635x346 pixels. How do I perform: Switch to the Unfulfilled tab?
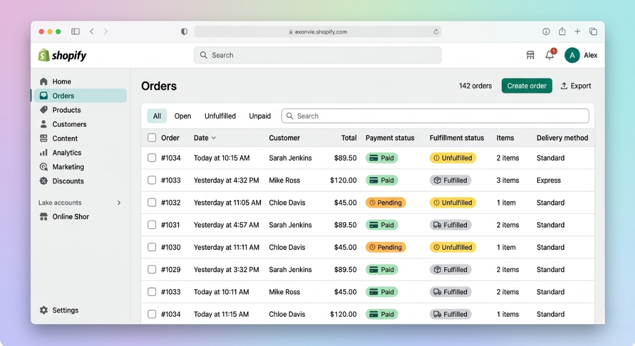(220, 116)
